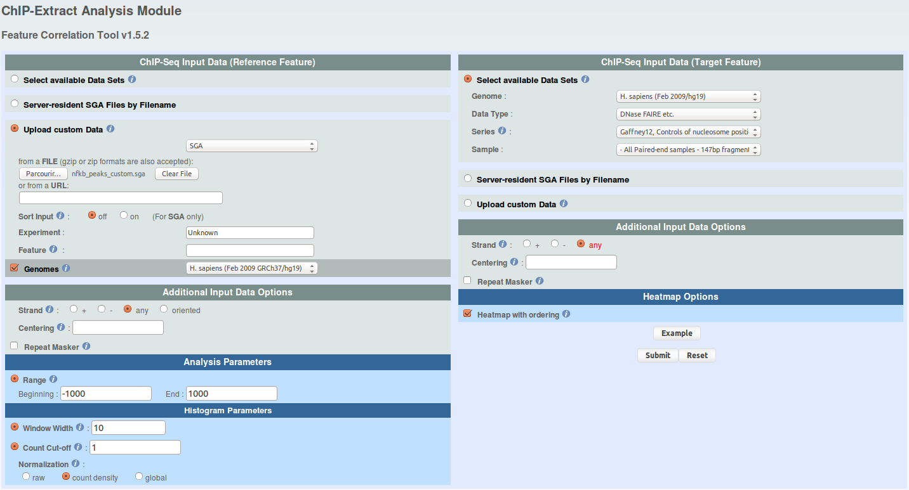Click the info icon next to Sort Input
This screenshot has height=490, width=909.
click(x=60, y=216)
